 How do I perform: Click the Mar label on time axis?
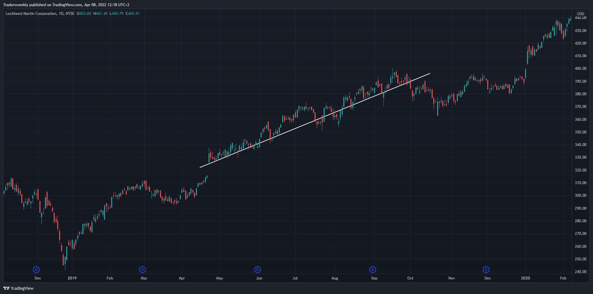[x=144, y=278]
